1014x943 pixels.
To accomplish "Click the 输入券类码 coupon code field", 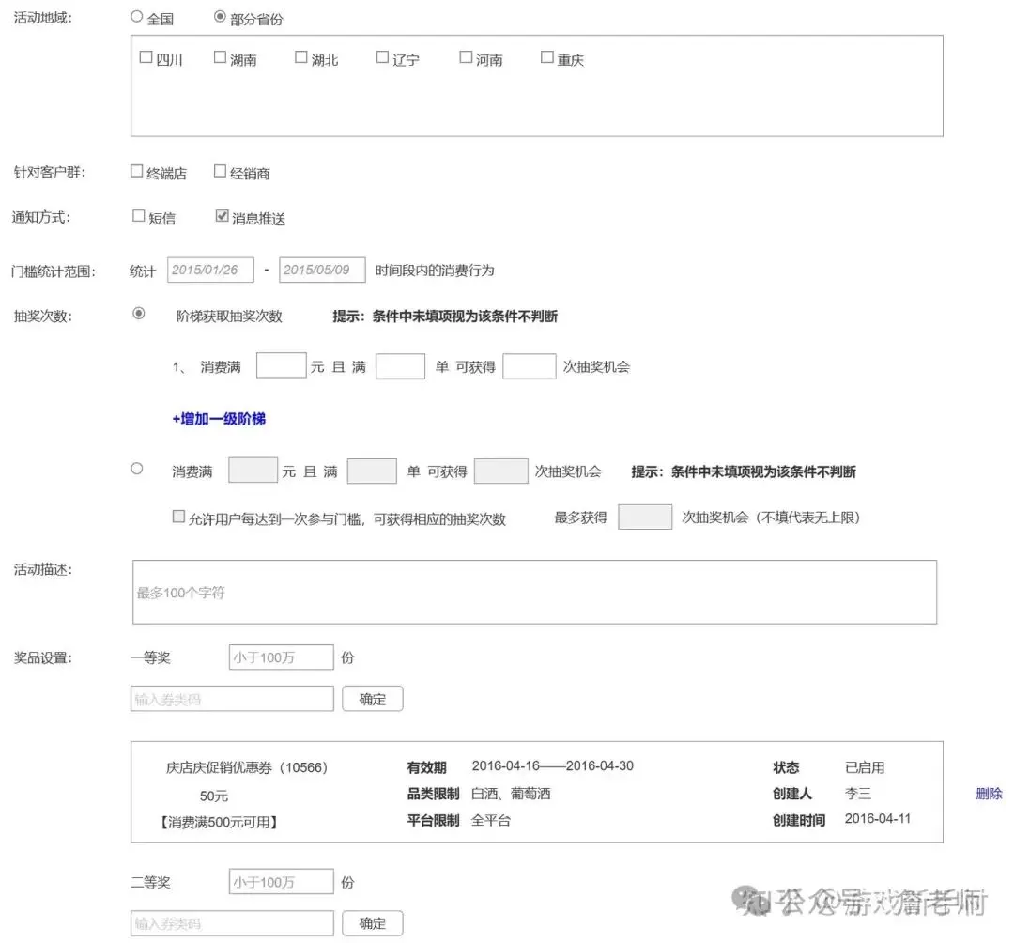I will point(231,698).
